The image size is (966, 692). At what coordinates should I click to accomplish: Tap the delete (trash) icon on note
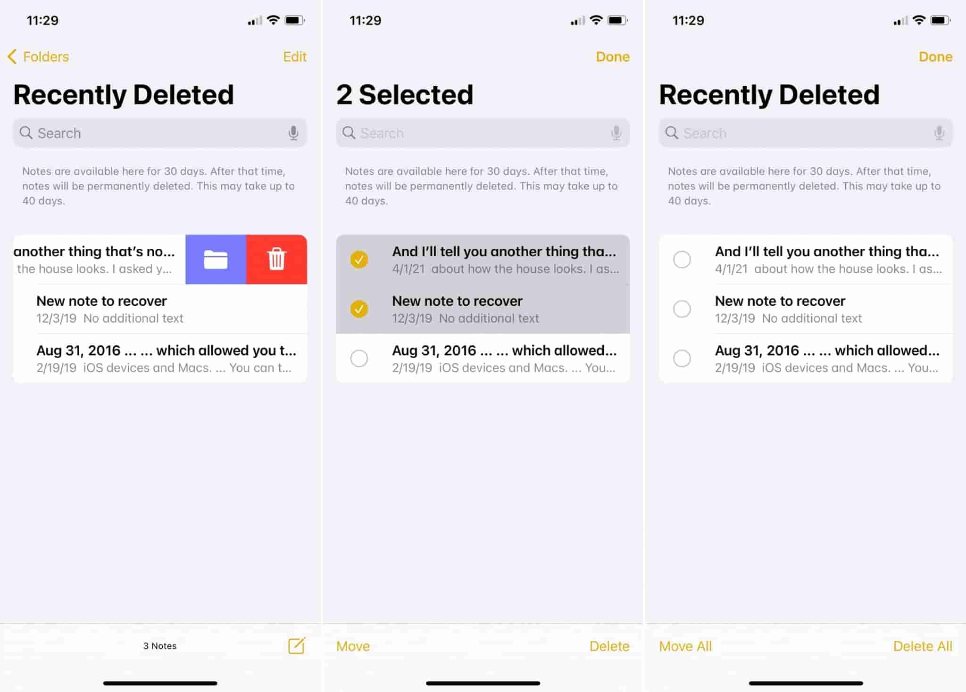tap(276, 259)
